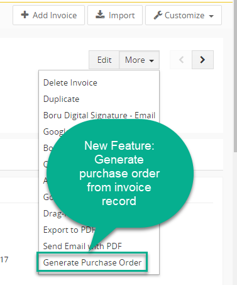The image size is (237, 285).
Task: Click the Edit button
Action: coord(104,60)
